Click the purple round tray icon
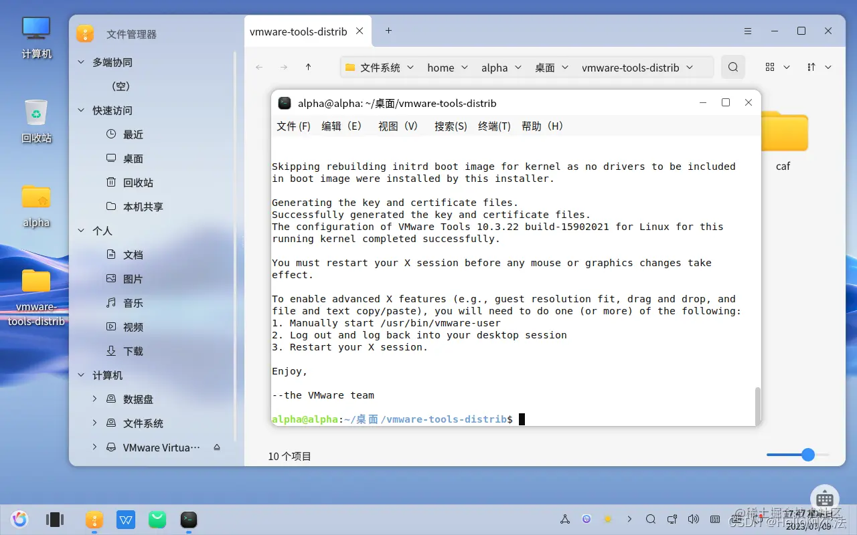The height and width of the screenshot is (535, 857). 587,519
